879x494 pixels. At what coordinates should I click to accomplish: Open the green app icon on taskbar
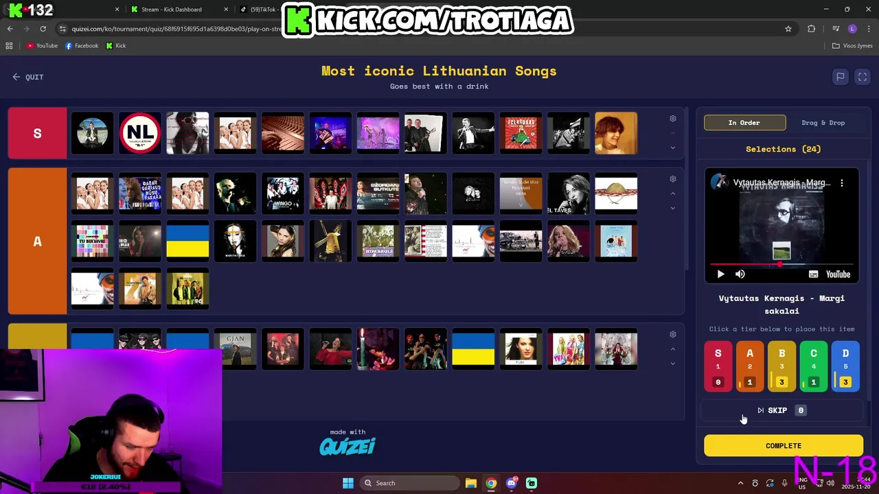click(532, 483)
